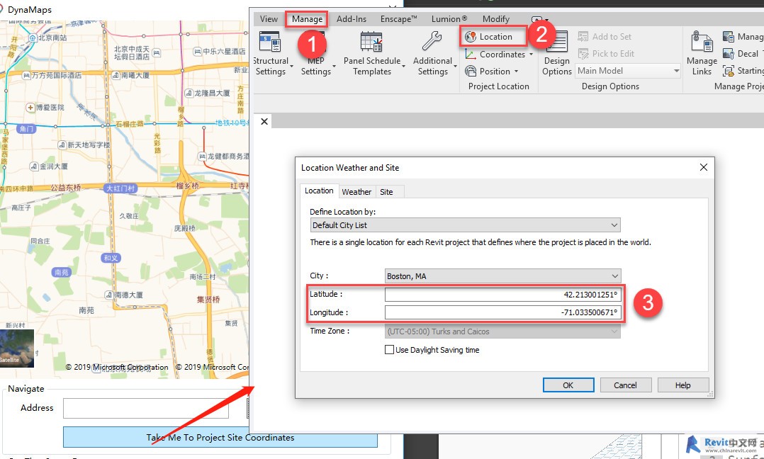Click the Add to Set icon
Image resolution: width=764 pixels, height=459 pixels.
tap(583, 37)
